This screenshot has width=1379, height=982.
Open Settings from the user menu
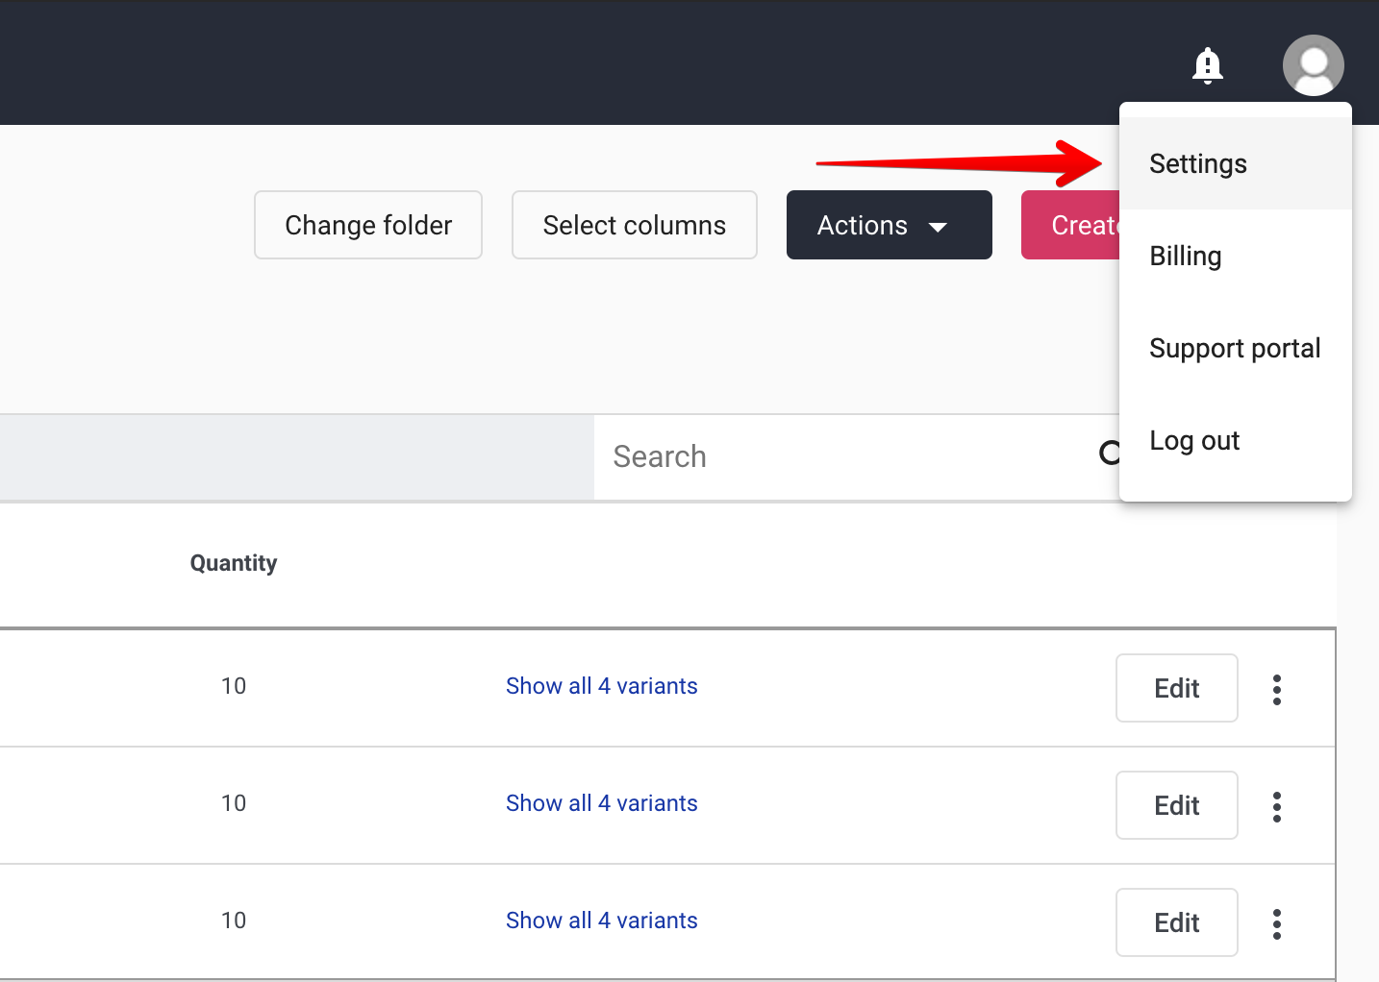point(1236,163)
